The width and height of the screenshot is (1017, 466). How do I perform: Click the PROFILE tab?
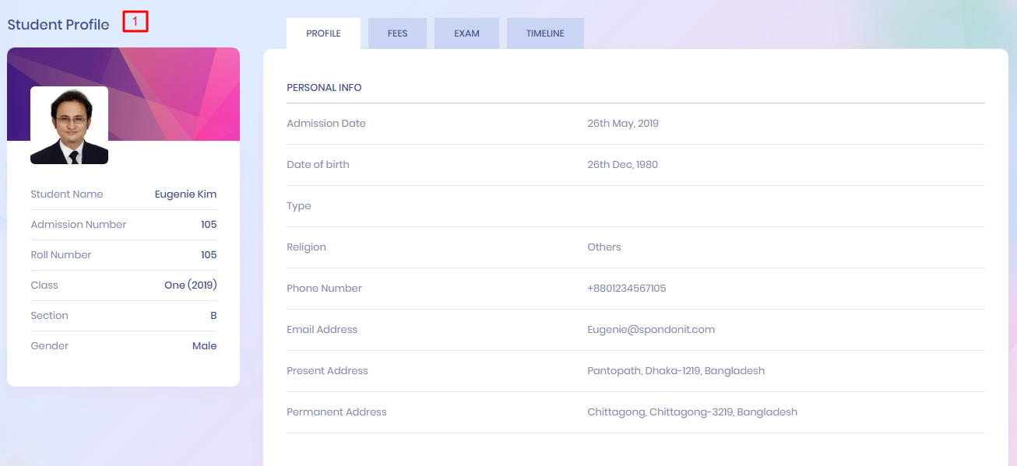click(323, 34)
